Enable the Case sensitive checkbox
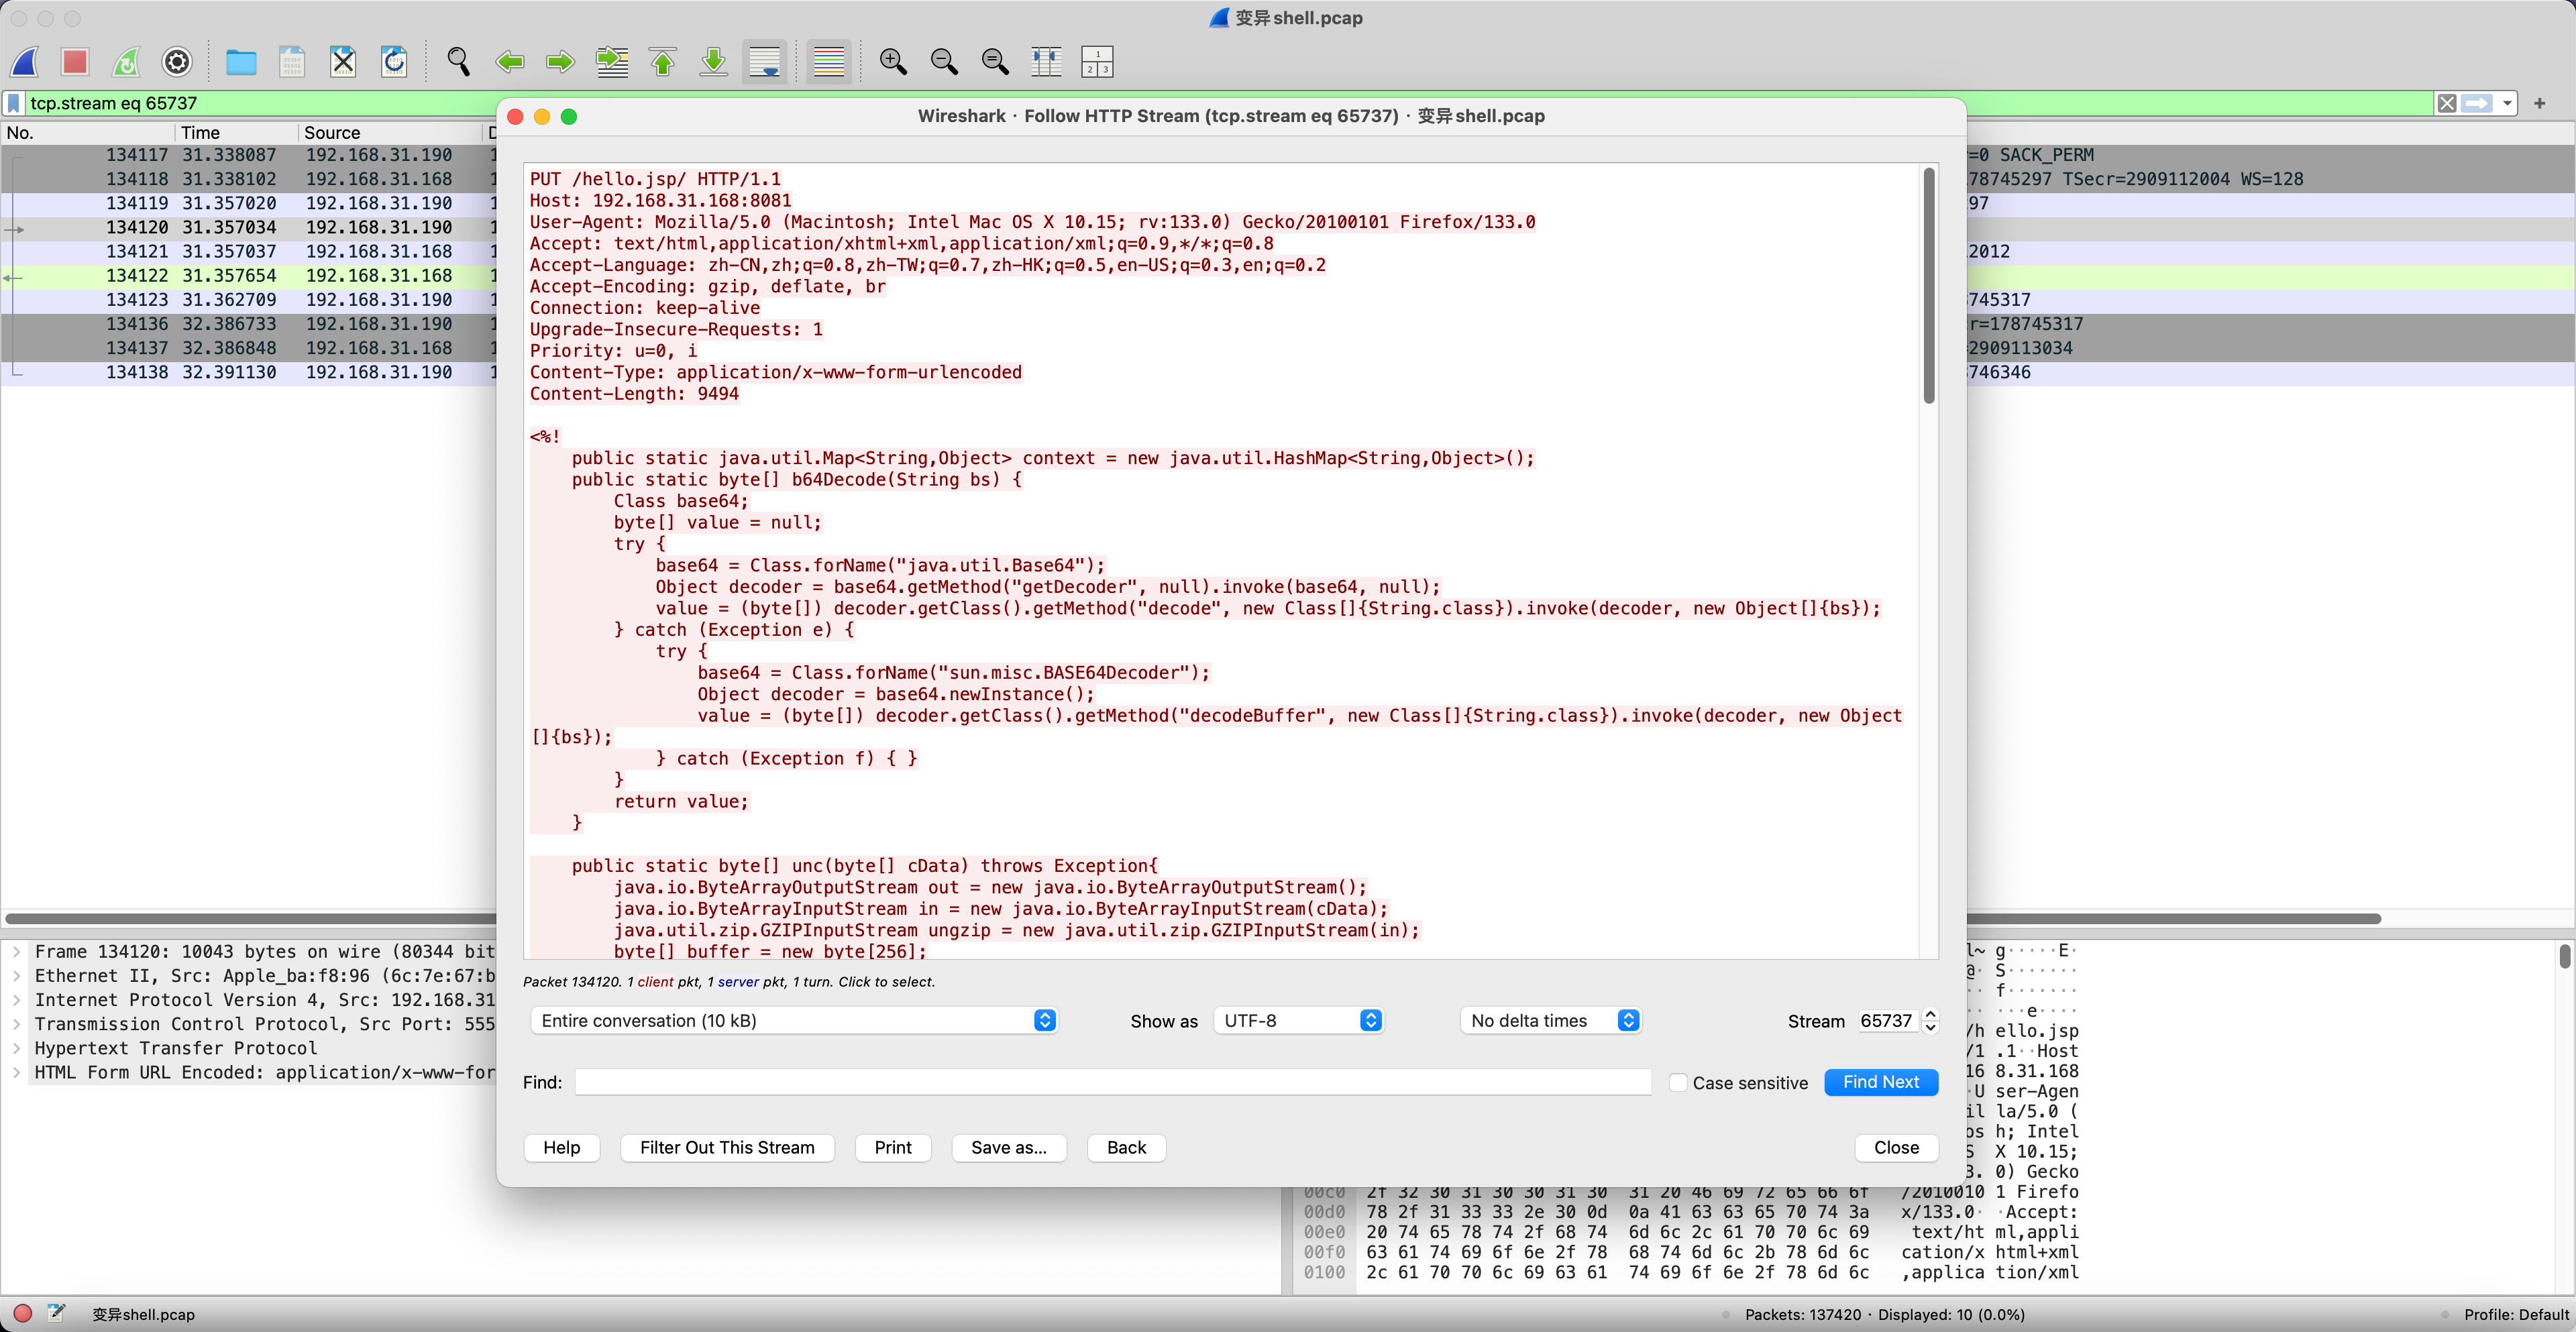Image resolution: width=2576 pixels, height=1332 pixels. (1679, 1082)
